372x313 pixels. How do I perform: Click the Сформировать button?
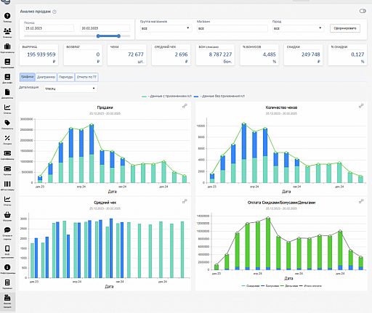pyautogui.click(x=345, y=28)
